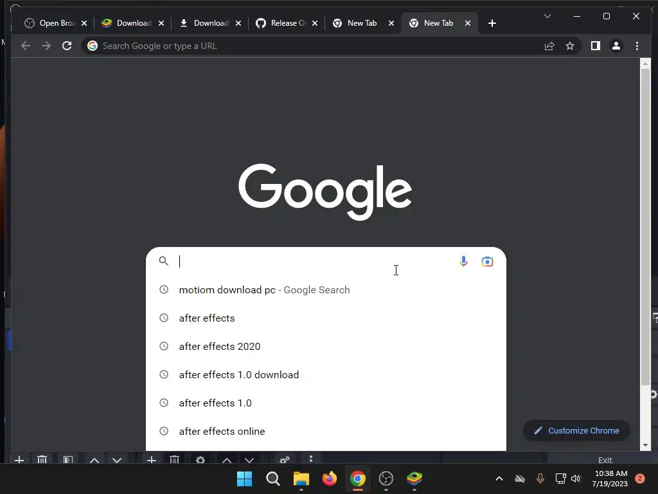Open the OBS Studio taskbar icon
This screenshot has width=658, height=494.
(386, 479)
